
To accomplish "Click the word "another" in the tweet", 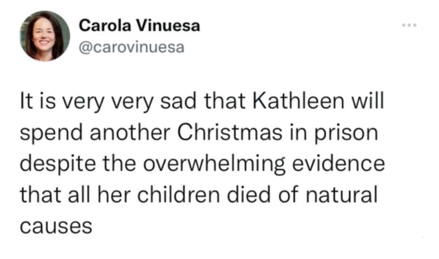I will point(120,134).
